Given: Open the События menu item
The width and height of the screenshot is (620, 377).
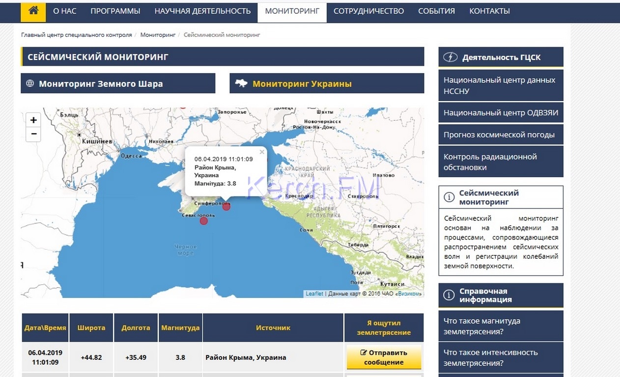Looking at the screenshot, I should (x=436, y=11).
